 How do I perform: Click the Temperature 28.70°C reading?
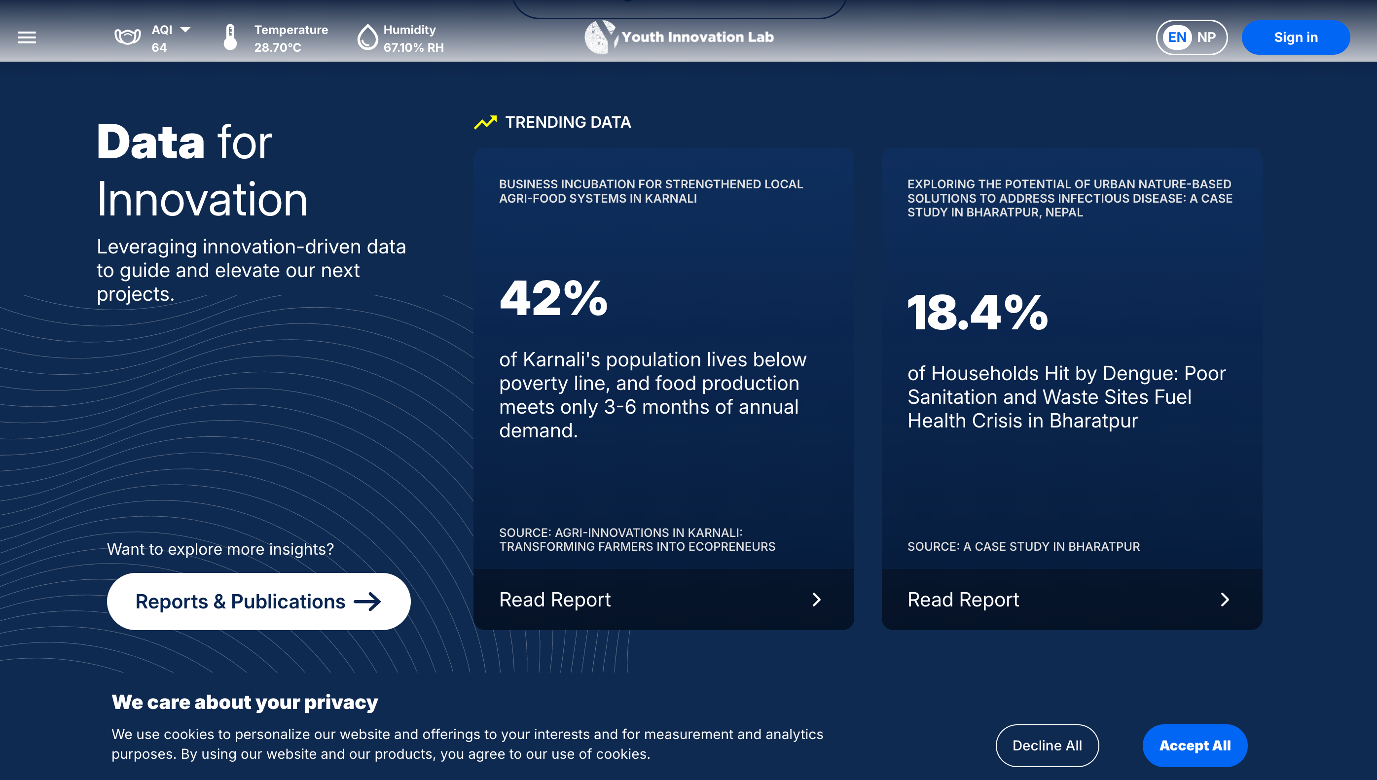click(291, 38)
